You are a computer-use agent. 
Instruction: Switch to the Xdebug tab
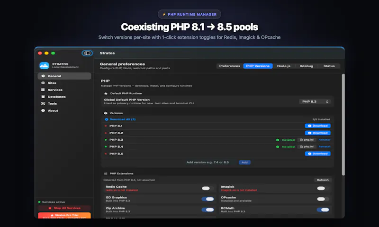click(306, 66)
